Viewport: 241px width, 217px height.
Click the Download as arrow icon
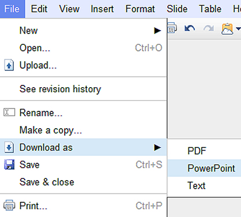pyautogui.click(x=9, y=147)
